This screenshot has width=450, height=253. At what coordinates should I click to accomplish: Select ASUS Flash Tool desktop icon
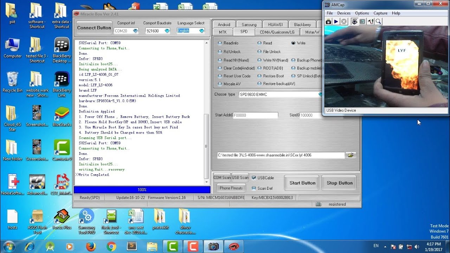tap(37, 221)
